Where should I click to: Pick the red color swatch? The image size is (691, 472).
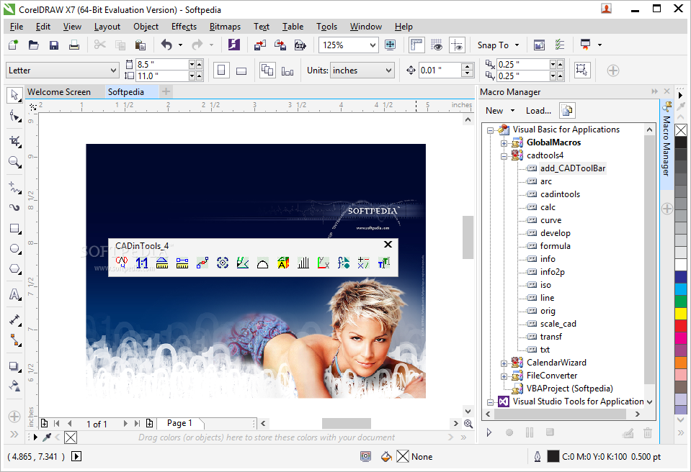(681, 326)
